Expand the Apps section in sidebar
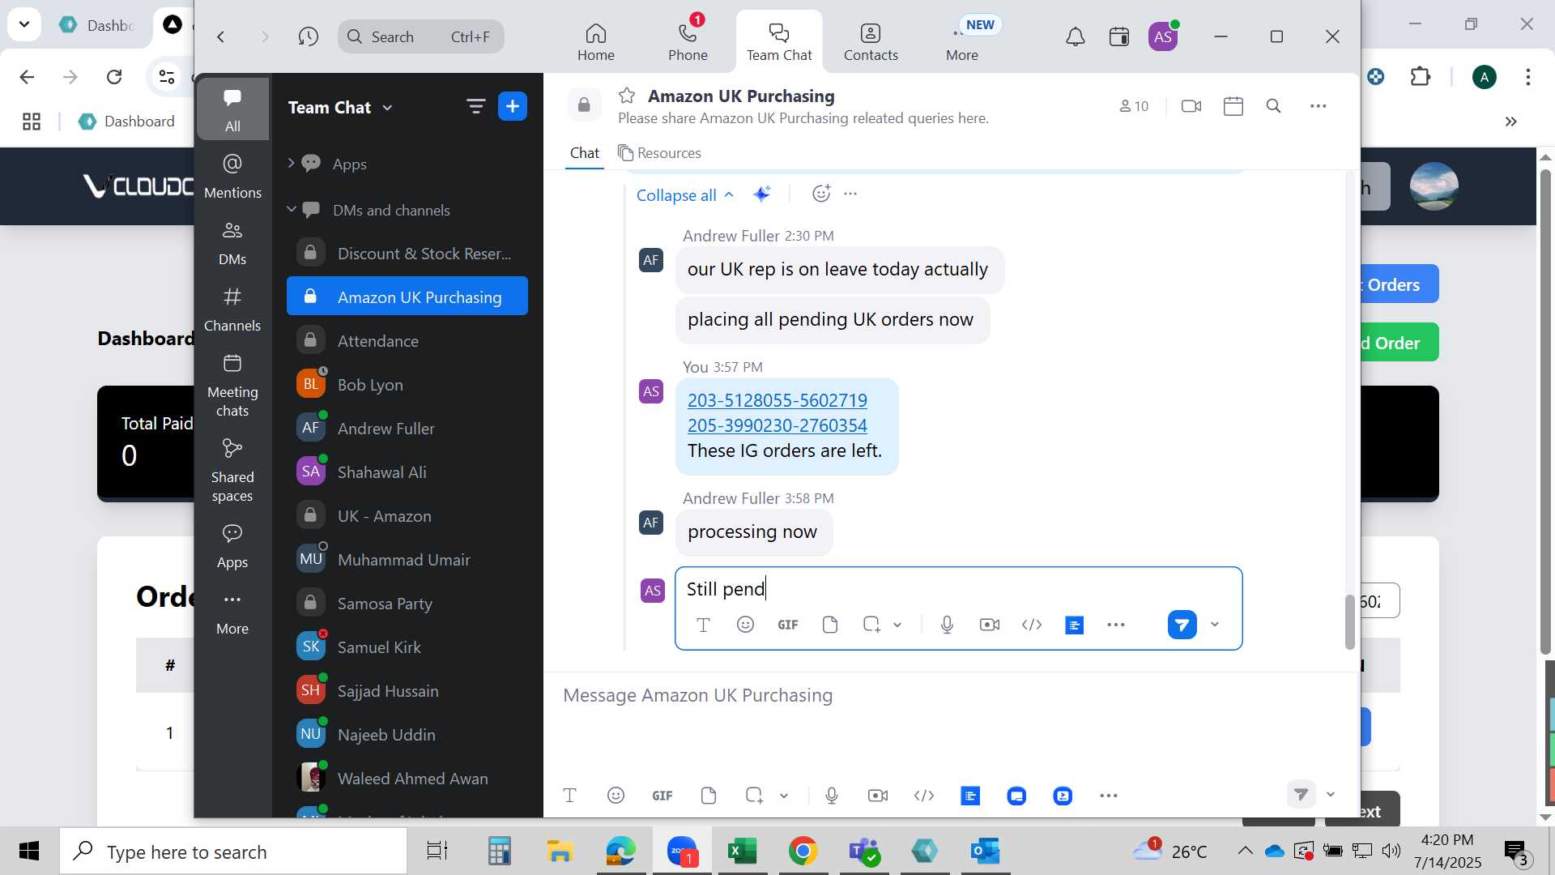The image size is (1555, 875). (x=291, y=164)
